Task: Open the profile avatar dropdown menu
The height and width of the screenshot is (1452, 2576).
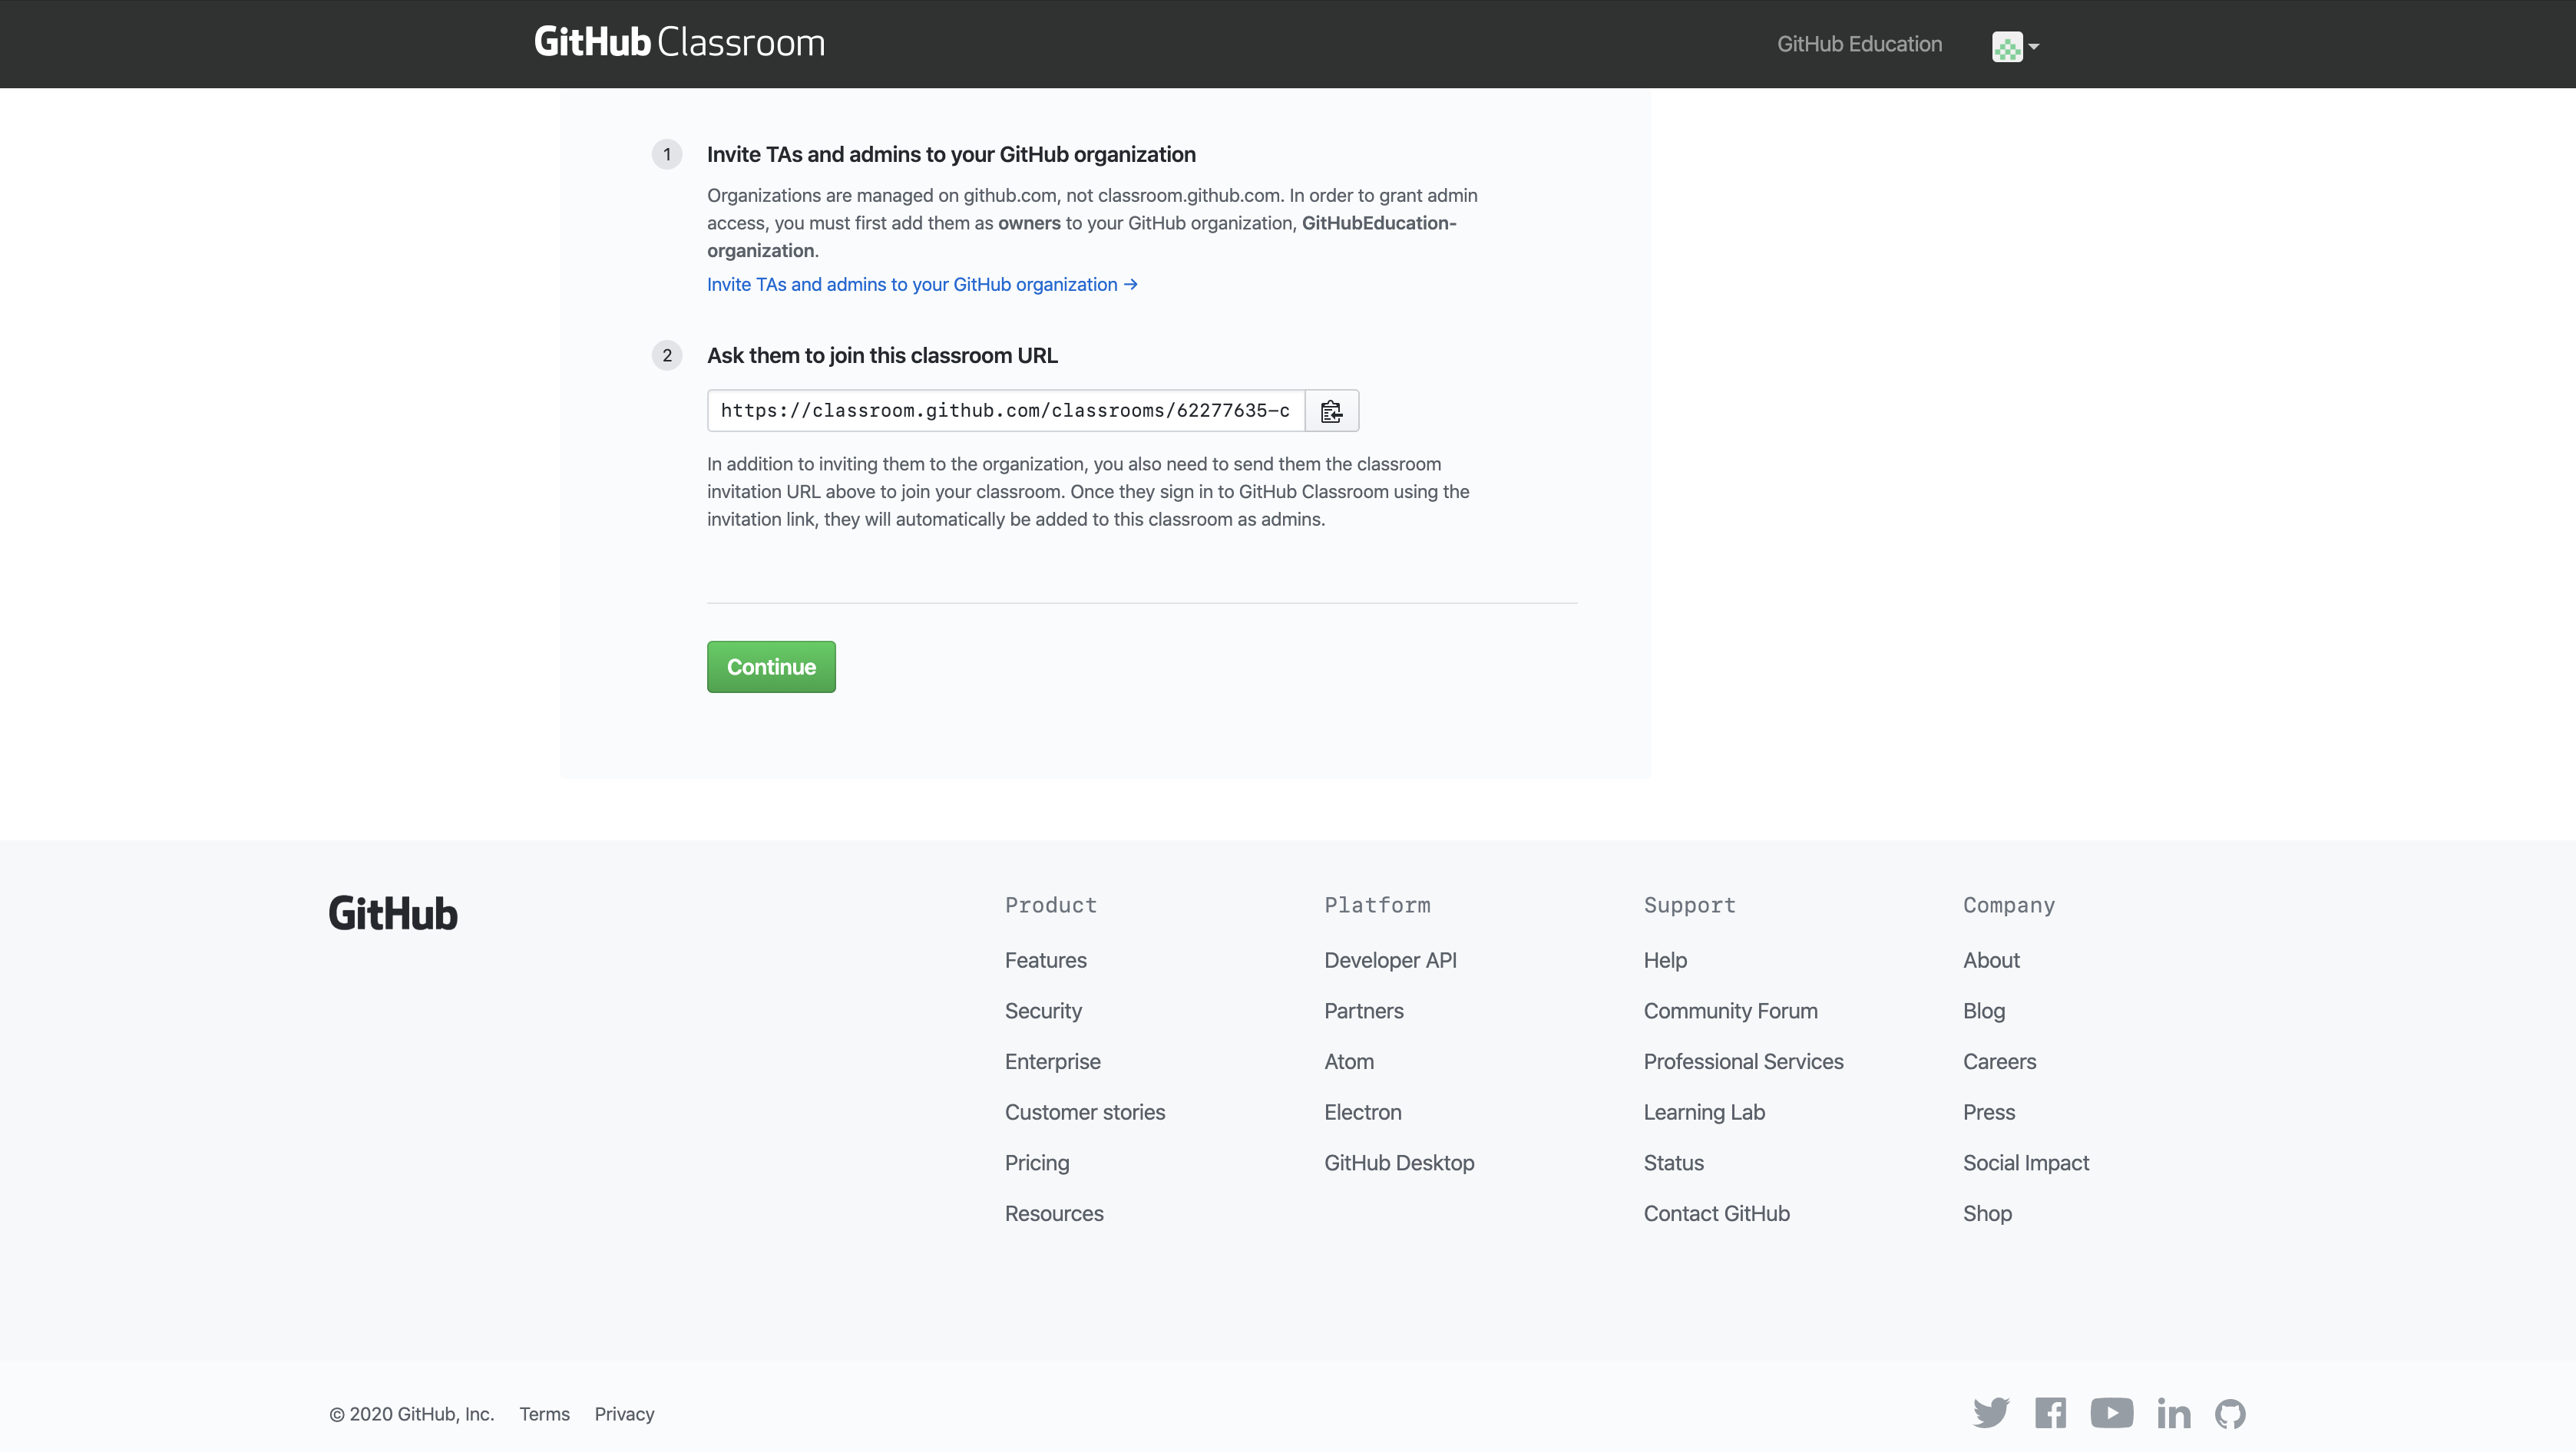Action: 2014,45
